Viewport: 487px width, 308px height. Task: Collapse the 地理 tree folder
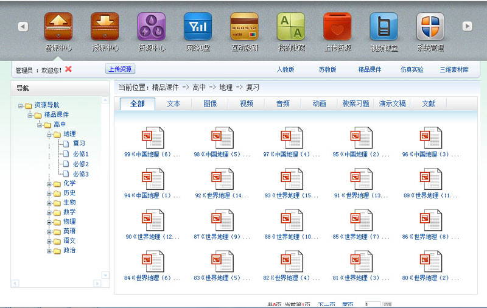[49, 135]
